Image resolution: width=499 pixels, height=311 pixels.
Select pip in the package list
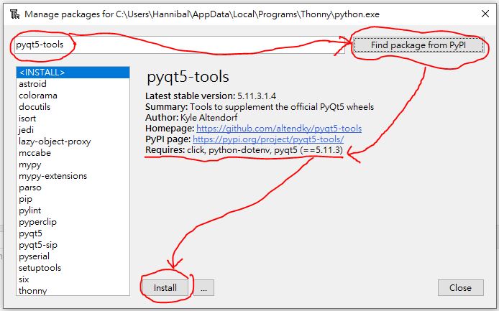pos(73,199)
